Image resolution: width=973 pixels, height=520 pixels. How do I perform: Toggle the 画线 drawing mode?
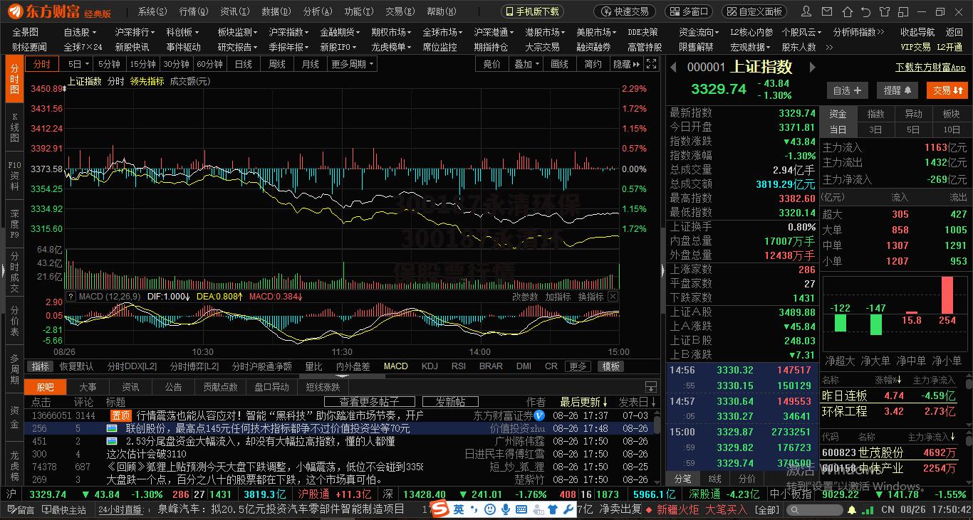tap(560, 64)
